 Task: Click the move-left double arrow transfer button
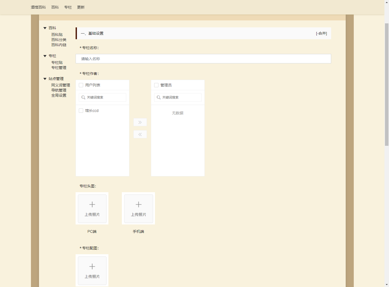[140, 134]
